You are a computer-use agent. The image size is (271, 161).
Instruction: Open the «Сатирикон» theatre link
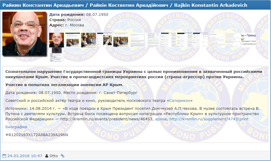[180, 100]
